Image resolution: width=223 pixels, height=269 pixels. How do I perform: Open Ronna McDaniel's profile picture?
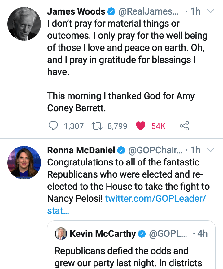(24, 162)
